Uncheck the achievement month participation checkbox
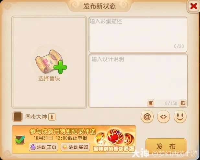200x160 pixels. coord(20,140)
